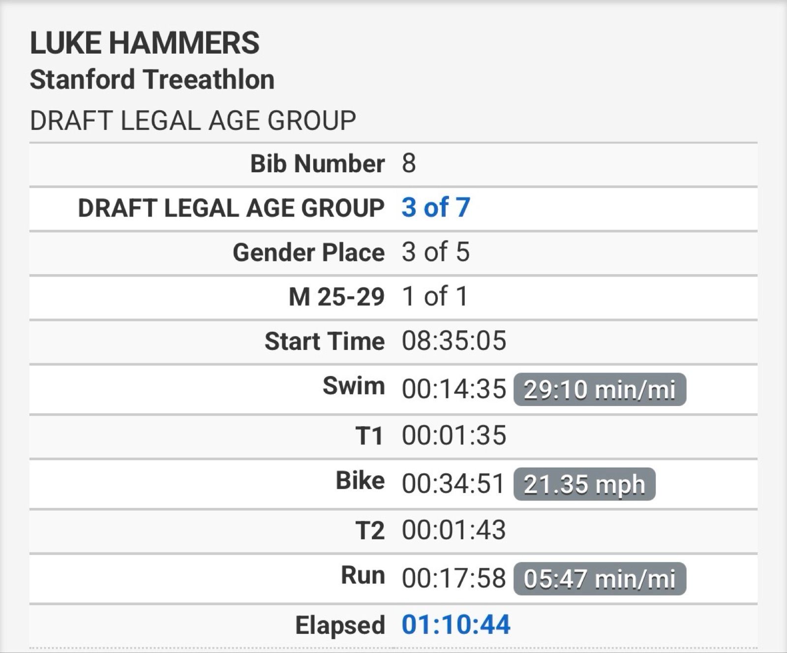Image resolution: width=787 pixels, height=653 pixels.
Task: Click the Bike time 00:34:51
Action: (454, 484)
